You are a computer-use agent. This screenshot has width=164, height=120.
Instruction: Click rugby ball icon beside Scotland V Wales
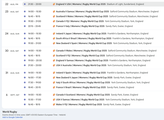point(54,16)
